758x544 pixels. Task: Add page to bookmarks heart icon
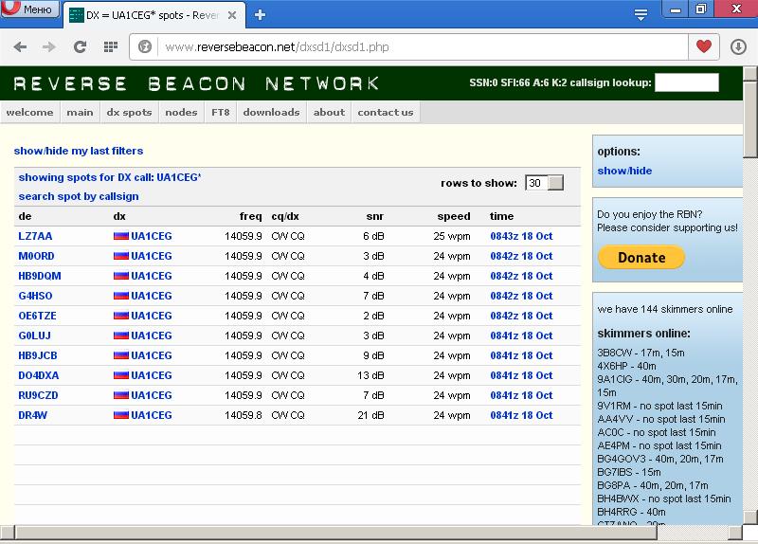tap(704, 46)
